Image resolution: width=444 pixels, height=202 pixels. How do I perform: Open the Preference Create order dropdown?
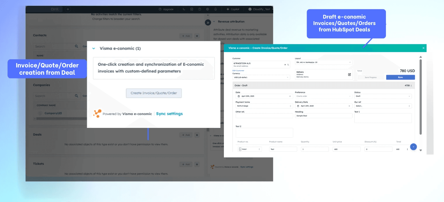click(x=324, y=96)
